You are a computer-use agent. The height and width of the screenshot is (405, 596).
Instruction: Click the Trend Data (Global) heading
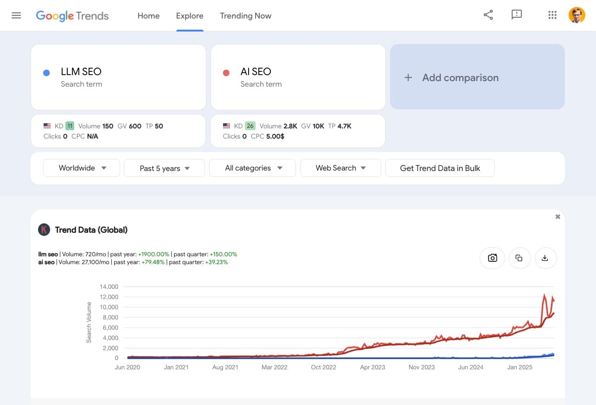pos(91,229)
